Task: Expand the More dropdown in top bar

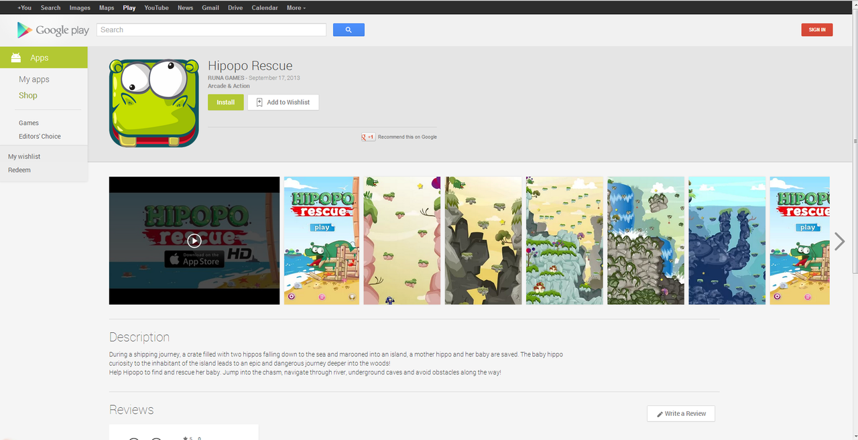Action: (296, 8)
